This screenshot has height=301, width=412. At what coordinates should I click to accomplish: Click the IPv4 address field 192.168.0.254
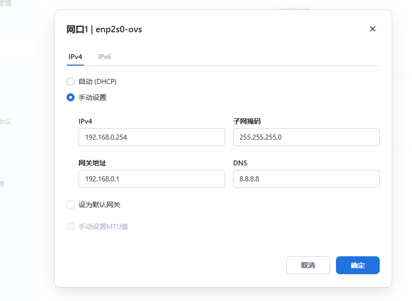[152, 137]
